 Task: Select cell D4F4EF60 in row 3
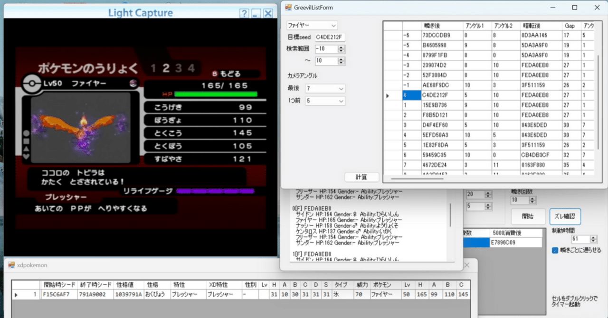coord(442,125)
